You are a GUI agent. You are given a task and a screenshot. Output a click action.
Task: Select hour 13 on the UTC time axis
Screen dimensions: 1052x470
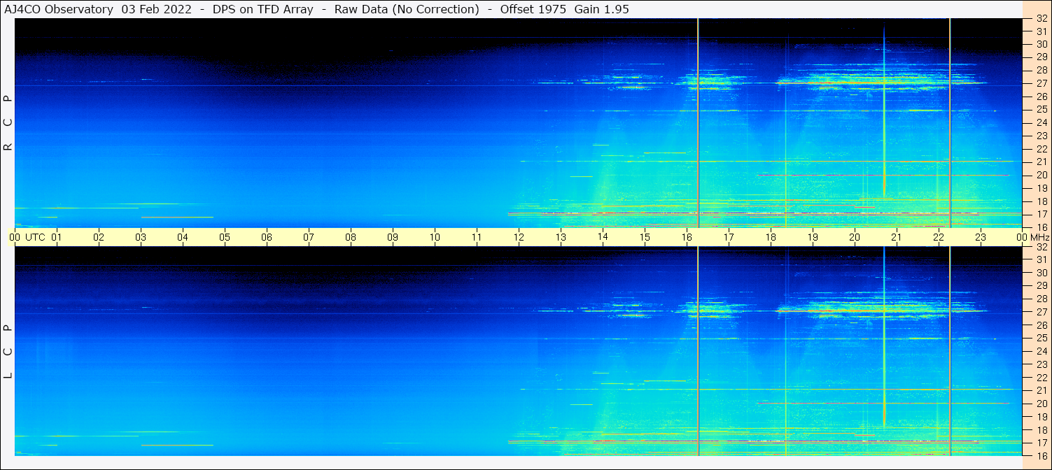pos(561,237)
